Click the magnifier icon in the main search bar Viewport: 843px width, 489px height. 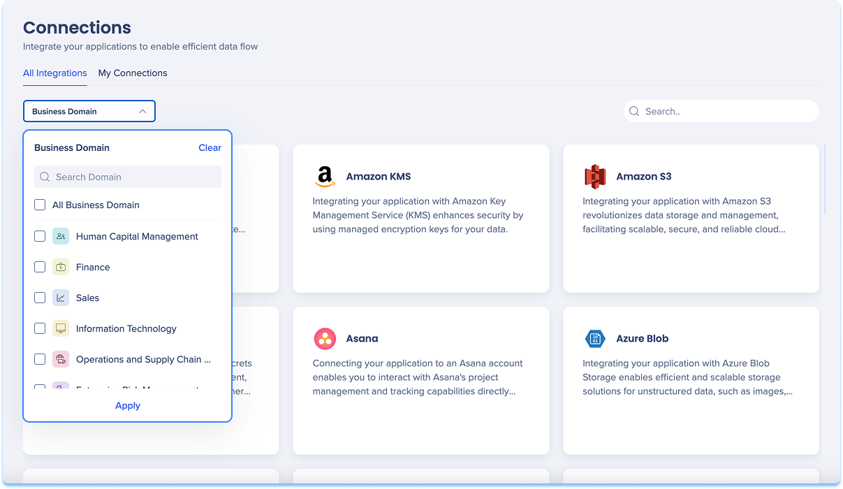tap(634, 111)
